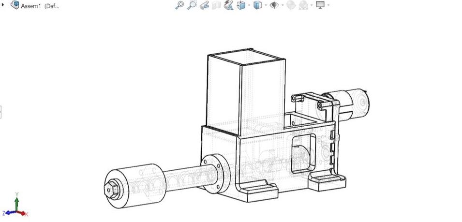This screenshot has width=462, height=222.
Task: Select the tall rectangular hopper box
Action: [245, 93]
